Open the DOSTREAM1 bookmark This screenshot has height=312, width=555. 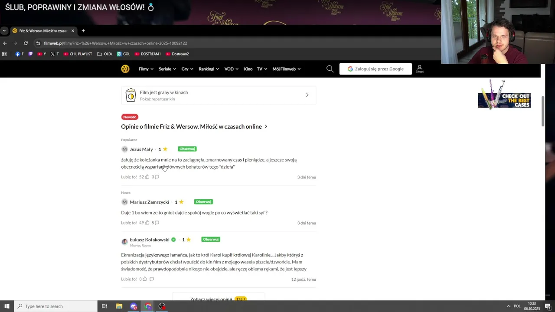[x=148, y=54]
